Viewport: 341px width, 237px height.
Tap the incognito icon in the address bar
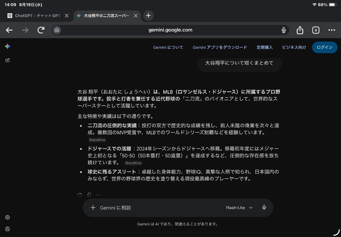click(x=57, y=30)
